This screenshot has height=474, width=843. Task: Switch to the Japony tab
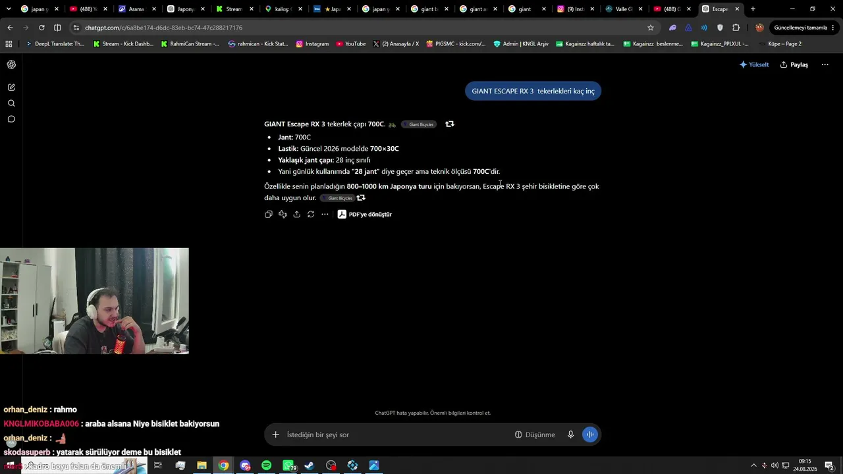(185, 9)
